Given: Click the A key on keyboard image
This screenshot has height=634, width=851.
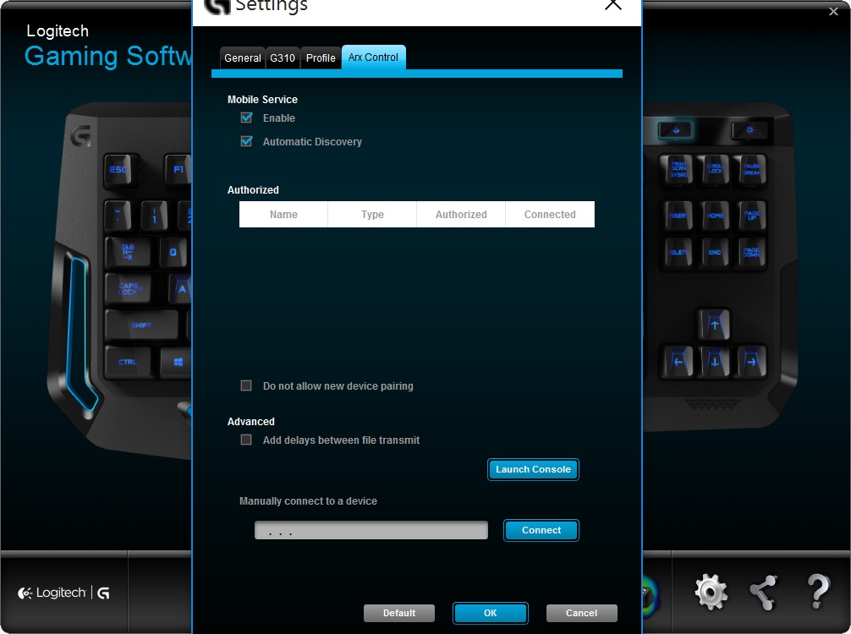Looking at the screenshot, I should [181, 288].
